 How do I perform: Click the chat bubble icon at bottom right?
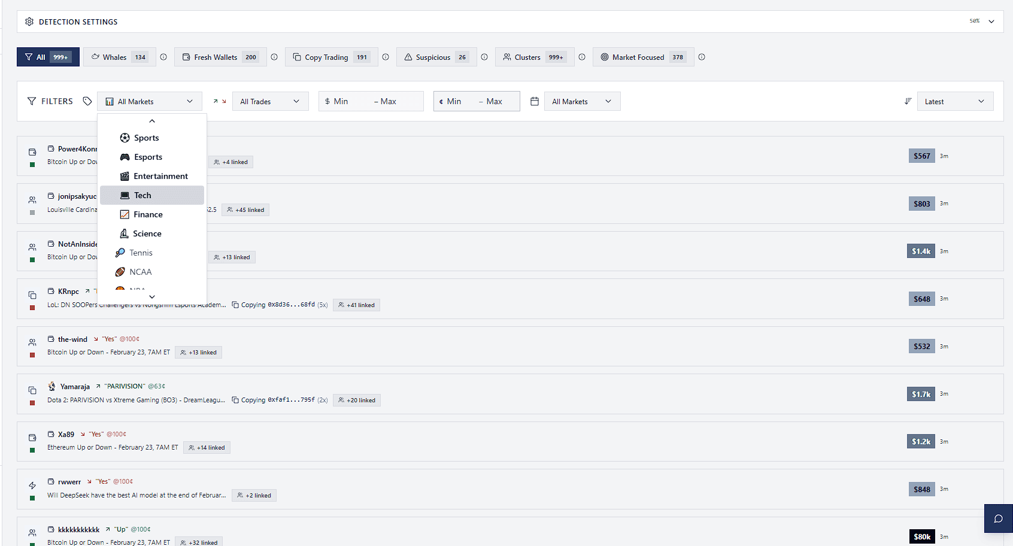(998, 518)
